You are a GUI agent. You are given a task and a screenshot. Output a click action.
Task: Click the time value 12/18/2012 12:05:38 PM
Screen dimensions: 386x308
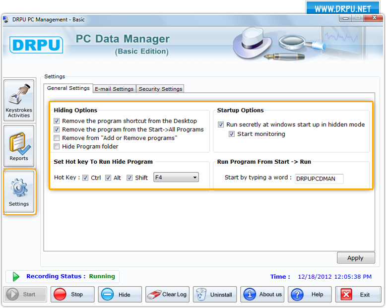click(x=334, y=277)
